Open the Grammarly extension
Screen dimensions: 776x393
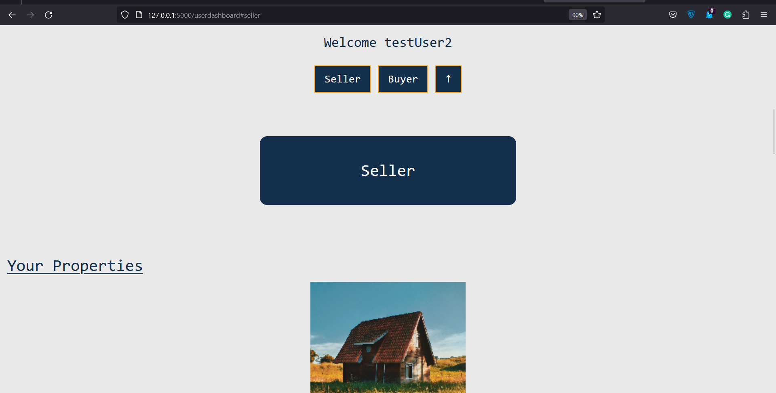coord(727,15)
